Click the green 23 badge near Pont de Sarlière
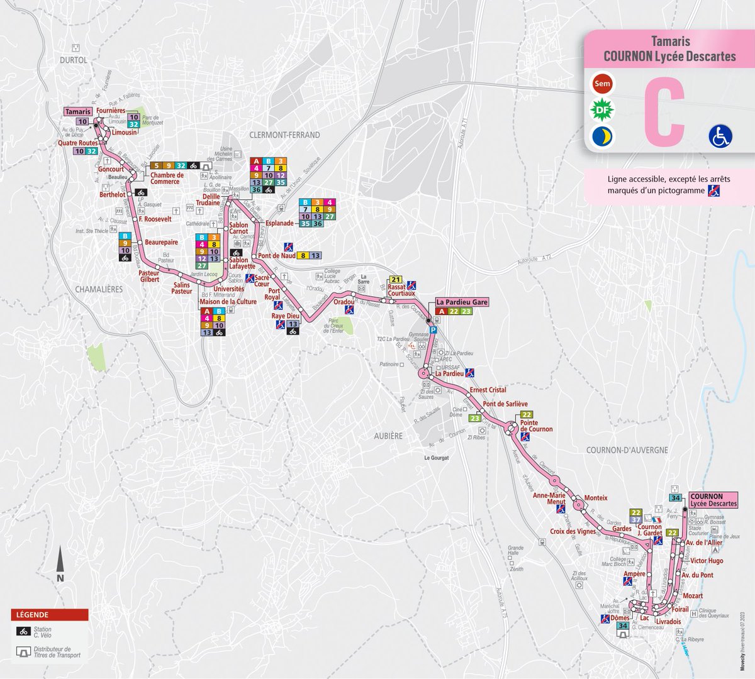Screen dimensions: 755x679 point(475,418)
